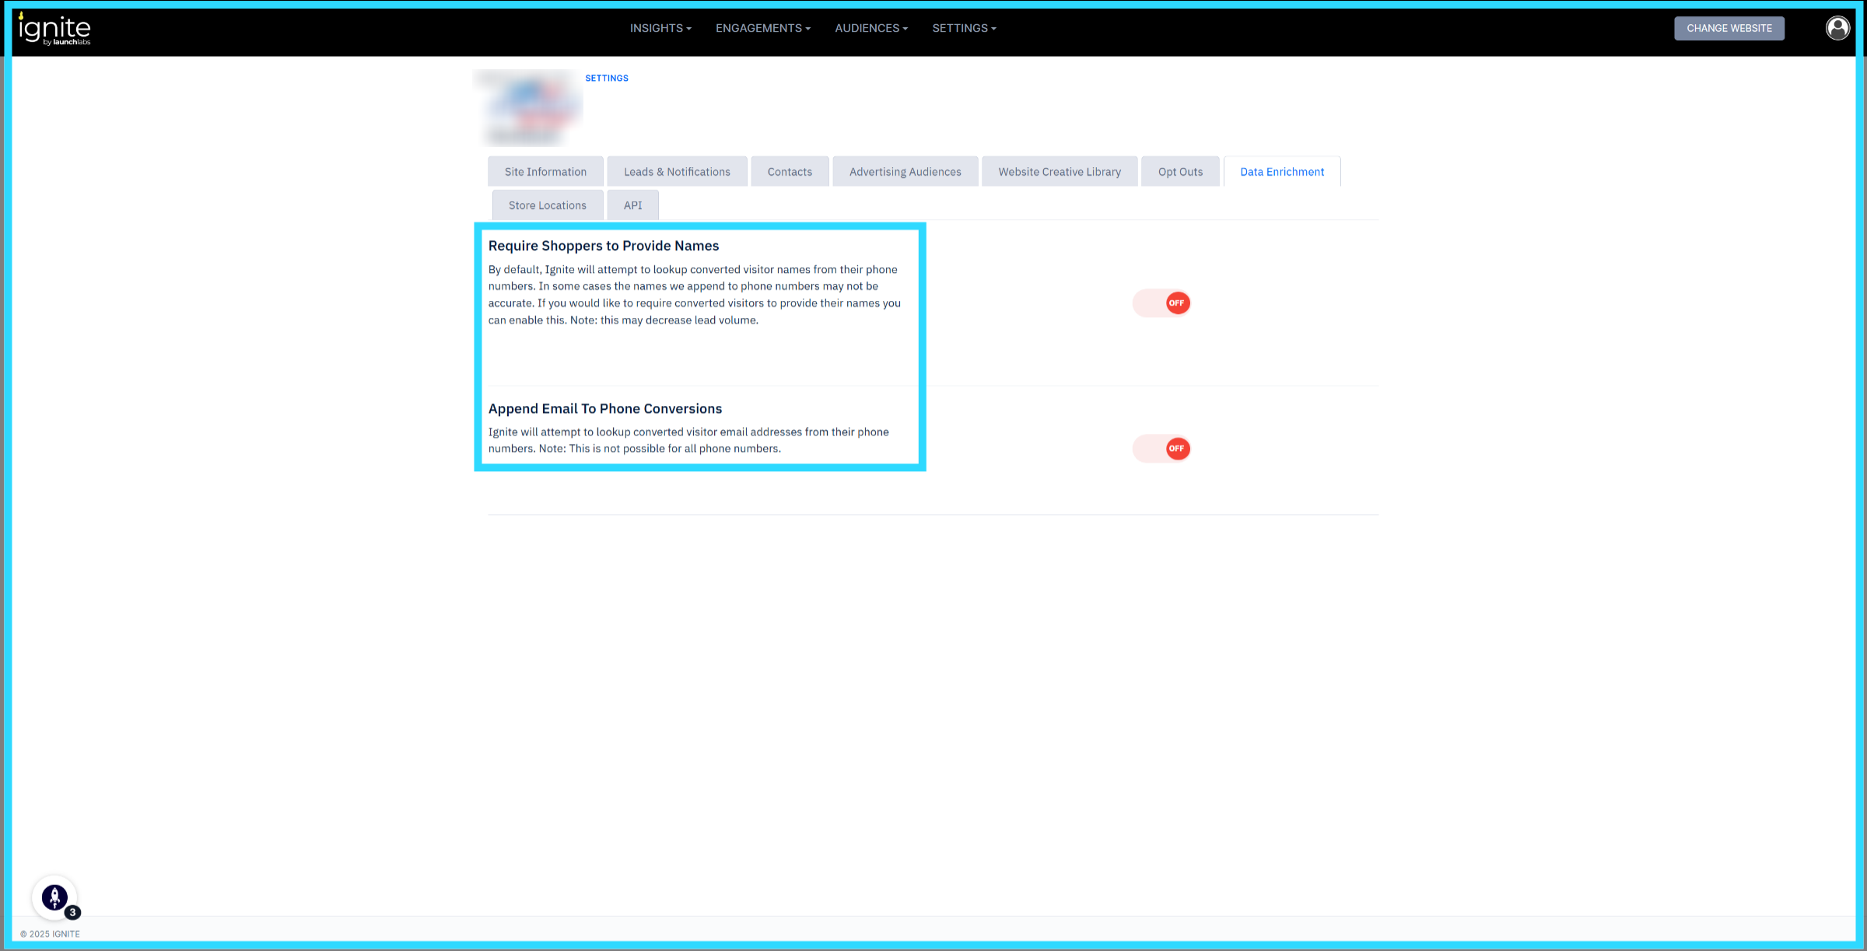Switch to the Opt Outs tab
The width and height of the screenshot is (1867, 951).
(x=1180, y=172)
